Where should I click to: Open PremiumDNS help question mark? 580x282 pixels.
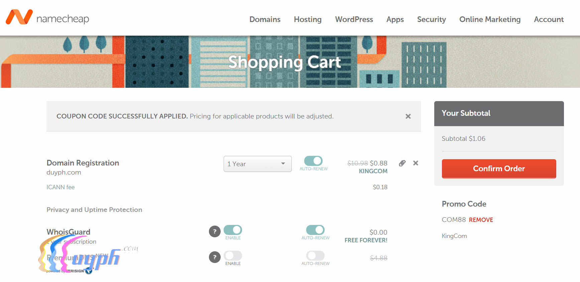[x=215, y=257]
